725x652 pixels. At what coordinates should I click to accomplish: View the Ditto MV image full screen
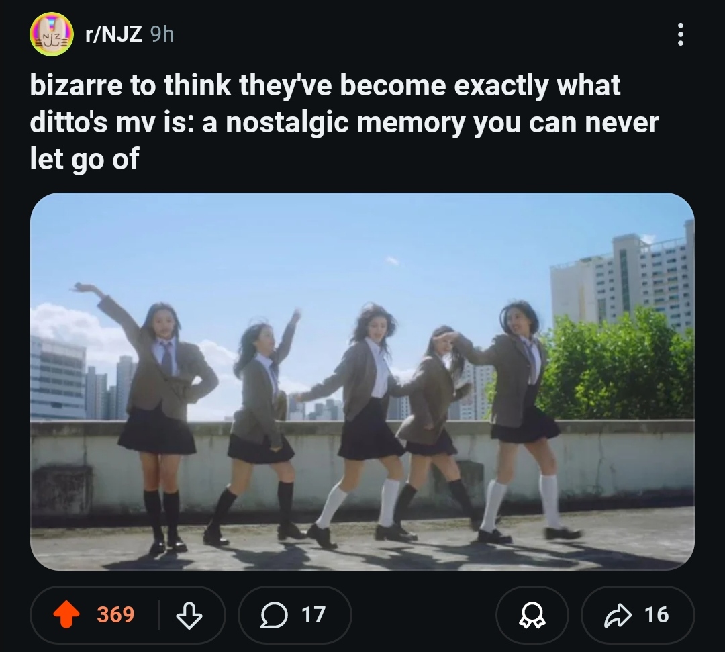click(x=362, y=381)
